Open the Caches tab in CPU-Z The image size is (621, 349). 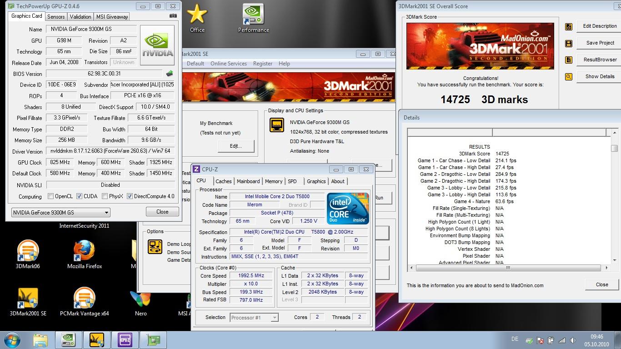point(223,181)
